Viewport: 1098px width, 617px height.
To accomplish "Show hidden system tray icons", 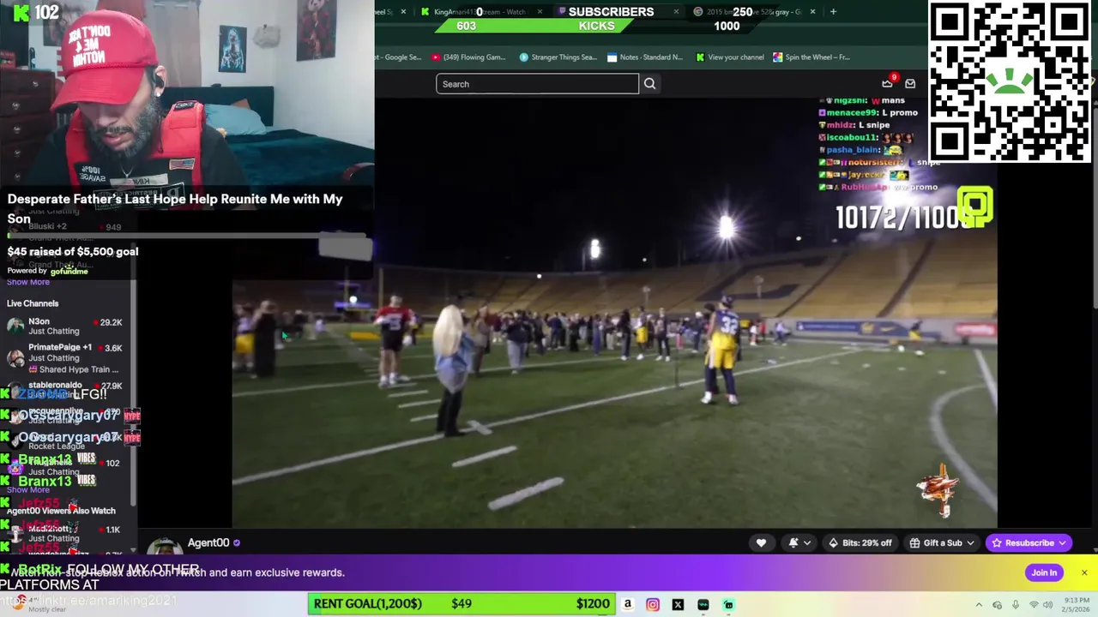I will coord(979,604).
